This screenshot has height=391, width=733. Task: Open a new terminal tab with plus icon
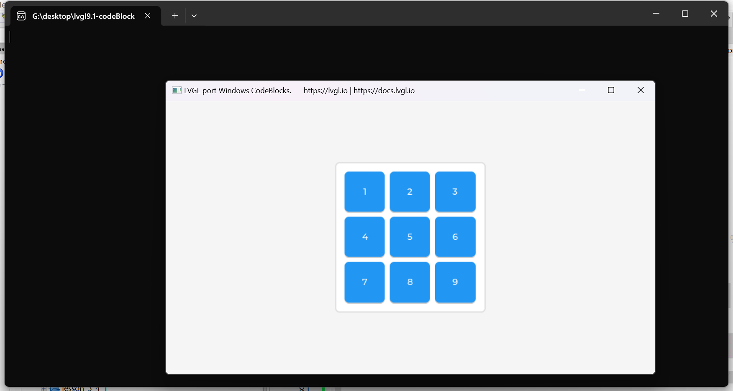175,16
